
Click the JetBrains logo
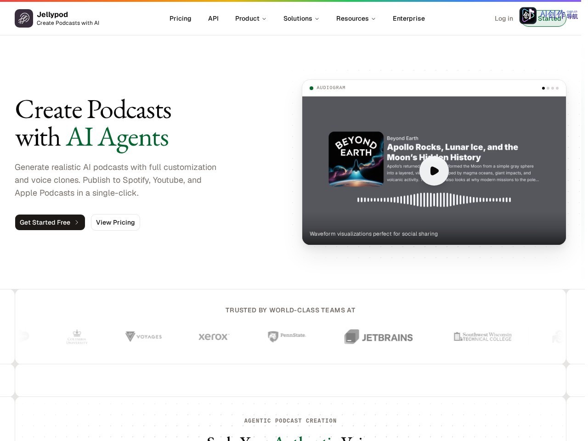(x=379, y=337)
